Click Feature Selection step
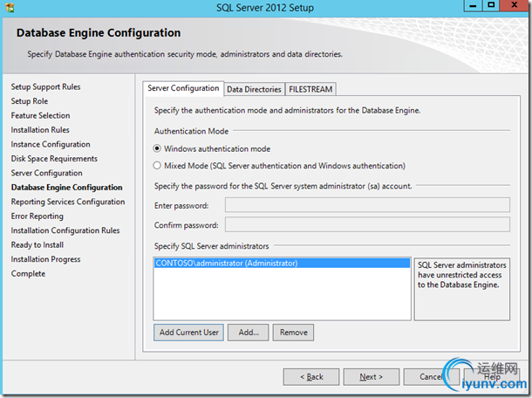Image resolution: width=532 pixels, height=398 pixels. pyautogui.click(x=40, y=115)
